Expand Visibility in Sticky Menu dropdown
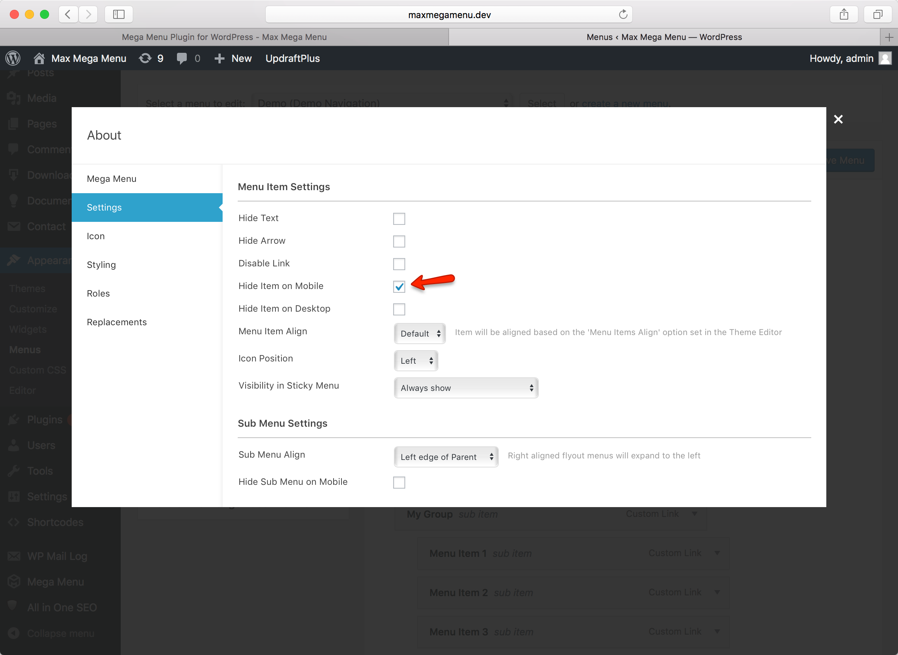 (466, 388)
